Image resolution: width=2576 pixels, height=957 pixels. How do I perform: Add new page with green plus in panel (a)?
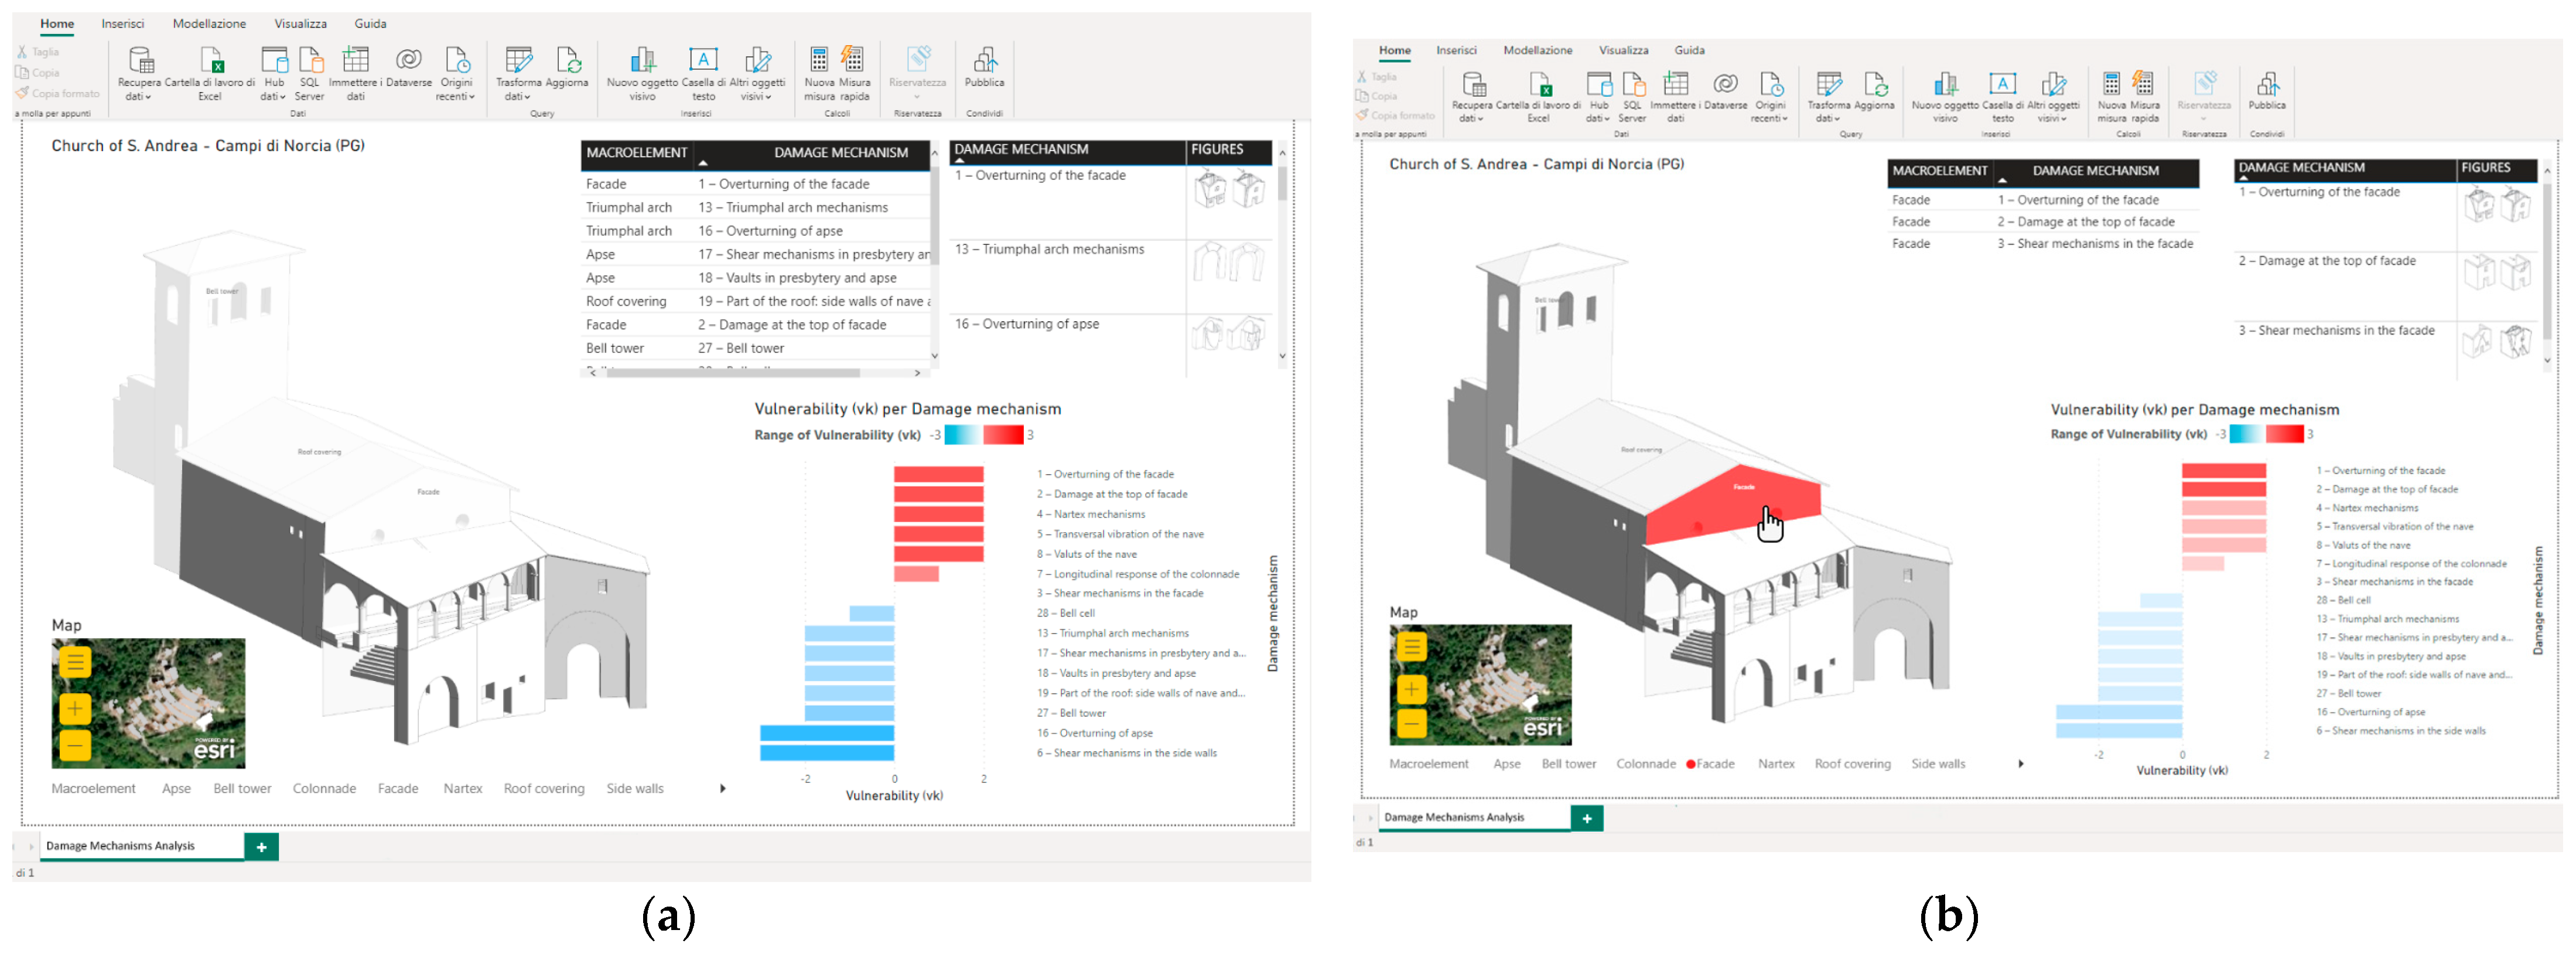(x=261, y=847)
